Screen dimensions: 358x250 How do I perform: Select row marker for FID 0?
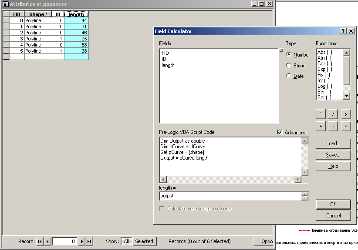click(6, 20)
